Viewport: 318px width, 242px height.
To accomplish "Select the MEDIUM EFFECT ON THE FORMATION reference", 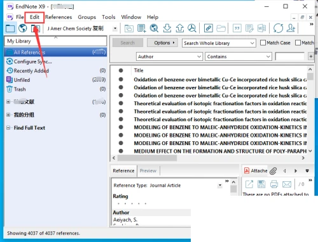I will [x=220, y=151].
